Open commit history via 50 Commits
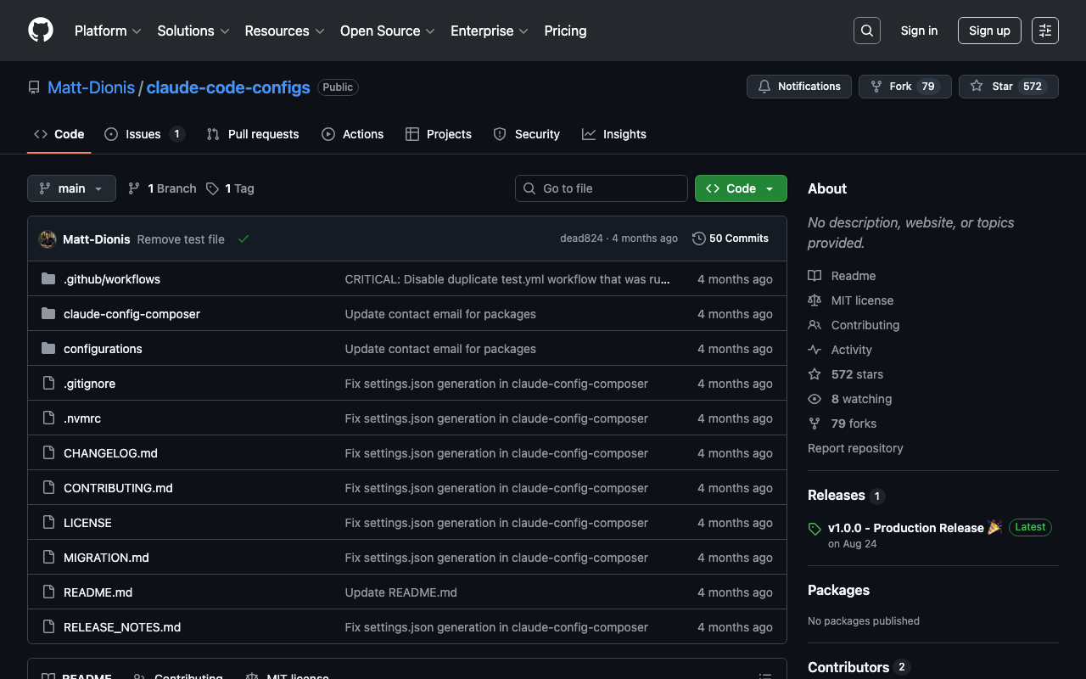Screen dimensions: 1086x679 point(731,238)
